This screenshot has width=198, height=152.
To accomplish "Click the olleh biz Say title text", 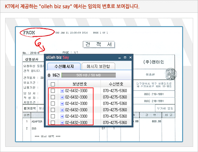I will tap(58, 57).
